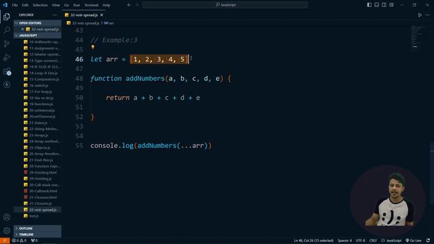Open editor More Actions ellipsis
The height and width of the screenshot is (244, 434).
tap(428, 15)
